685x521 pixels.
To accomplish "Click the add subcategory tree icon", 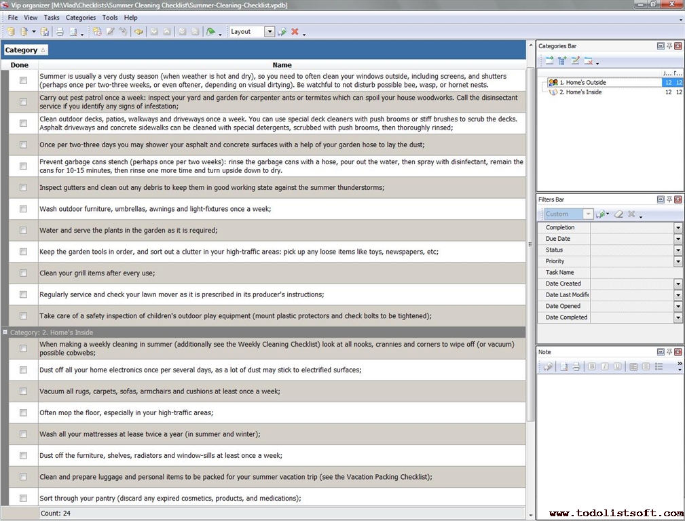I will (x=562, y=61).
